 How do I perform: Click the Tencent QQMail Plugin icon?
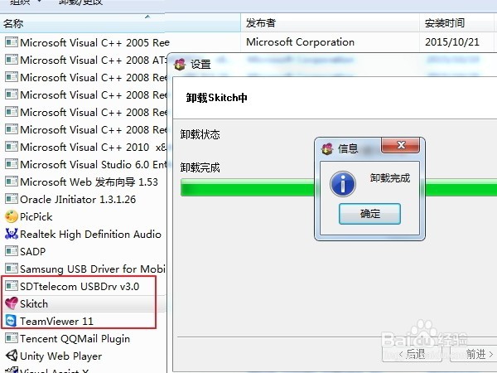tap(12, 338)
